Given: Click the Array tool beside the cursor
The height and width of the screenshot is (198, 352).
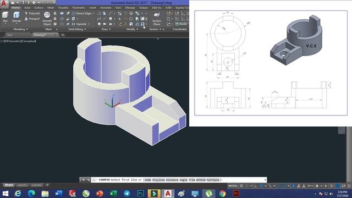Looking at the screenshot, I should pos(142,24).
